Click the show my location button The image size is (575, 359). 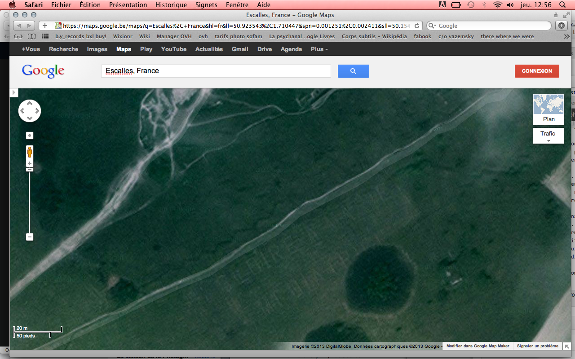click(x=30, y=136)
